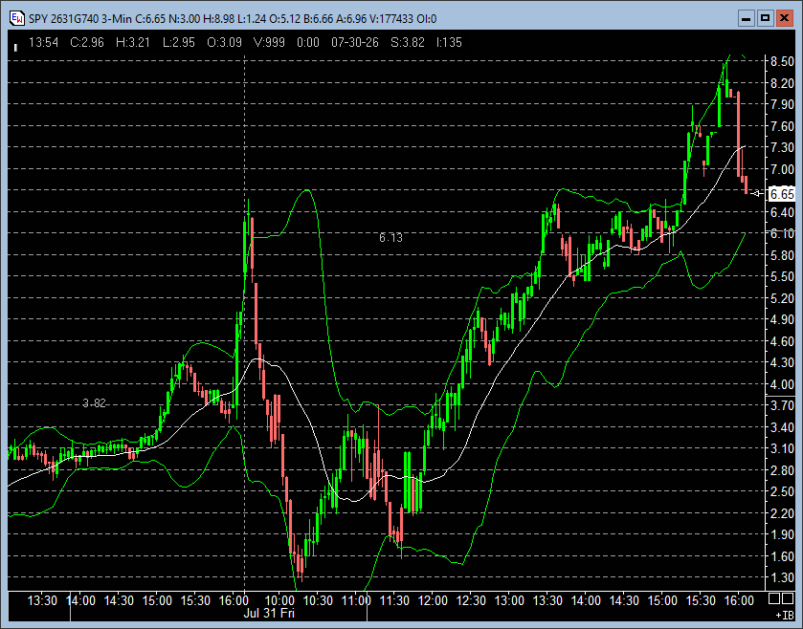Click the 13:00 time axis label
Screen dimensions: 803x629
pyautogui.click(x=509, y=600)
